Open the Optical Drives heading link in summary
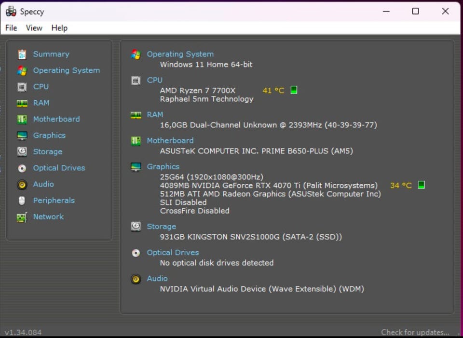This screenshot has height=338, width=463. [173, 253]
